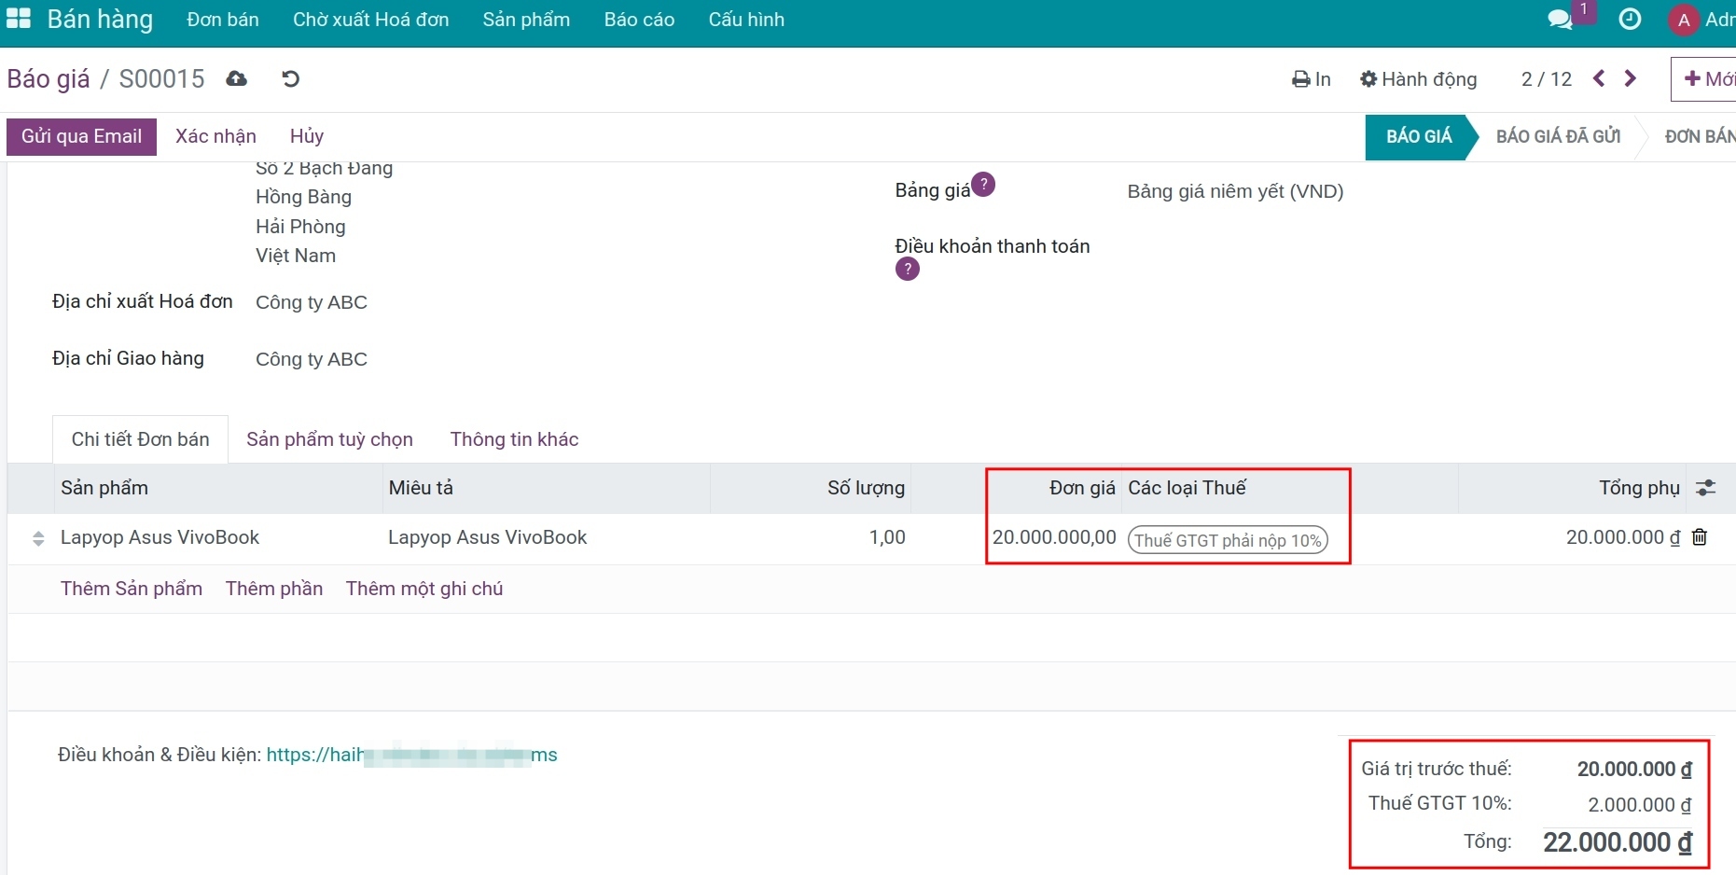Save the quotation via cloud icon
The image size is (1736, 875).
coord(236,78)
